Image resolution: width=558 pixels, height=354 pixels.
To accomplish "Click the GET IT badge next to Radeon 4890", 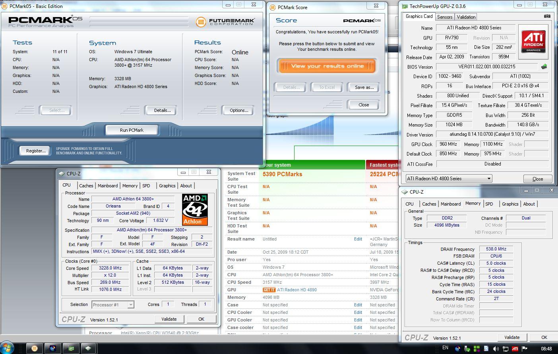I will 269,290.
